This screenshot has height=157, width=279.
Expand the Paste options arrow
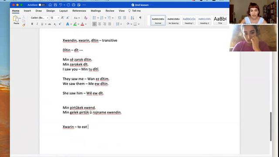pyautogui.click(x=20, y=18)
